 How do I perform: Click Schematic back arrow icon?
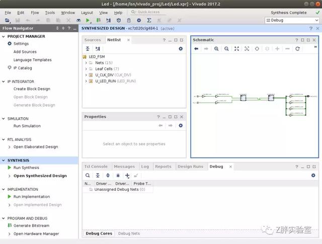click(x=196, y=49)
